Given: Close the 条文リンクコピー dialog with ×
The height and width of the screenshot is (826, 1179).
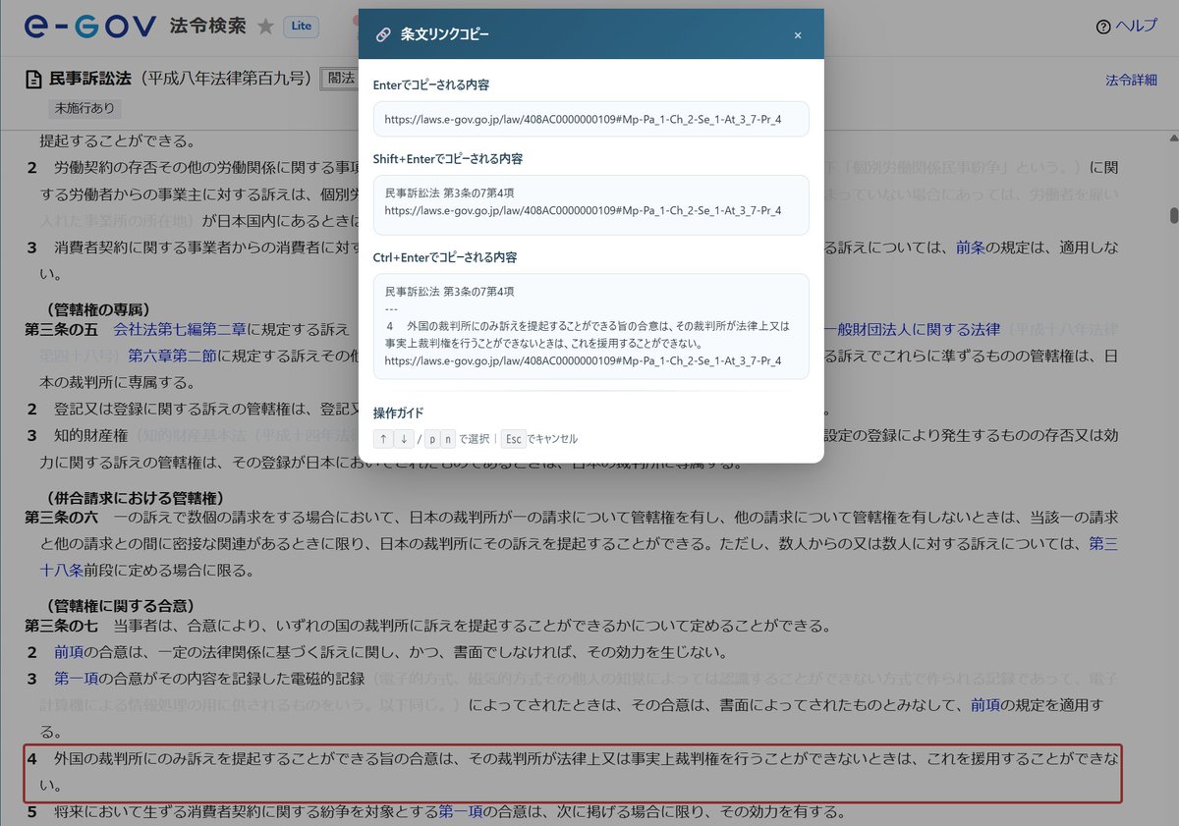Looking at the screenshot, I should click(x=798, y=35).
